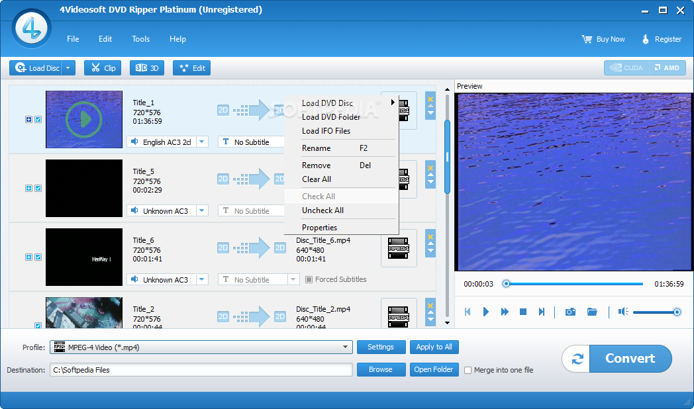Click the Apply to All button
Image resolution: width=694 pixels, height=409 pixels.
pyautogui.click(x=434, y=347)
